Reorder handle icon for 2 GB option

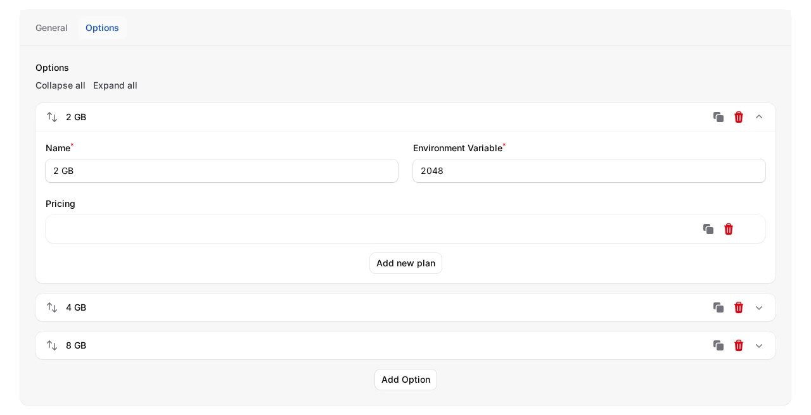(x=52, y=117)
